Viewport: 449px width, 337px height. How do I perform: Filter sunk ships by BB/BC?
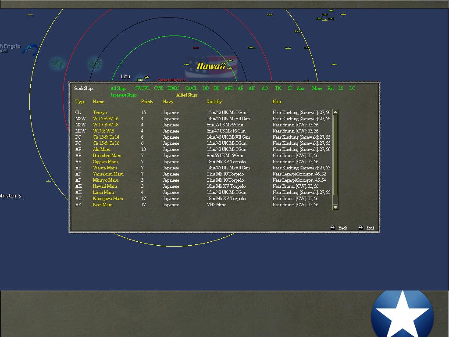coord(173,88)
